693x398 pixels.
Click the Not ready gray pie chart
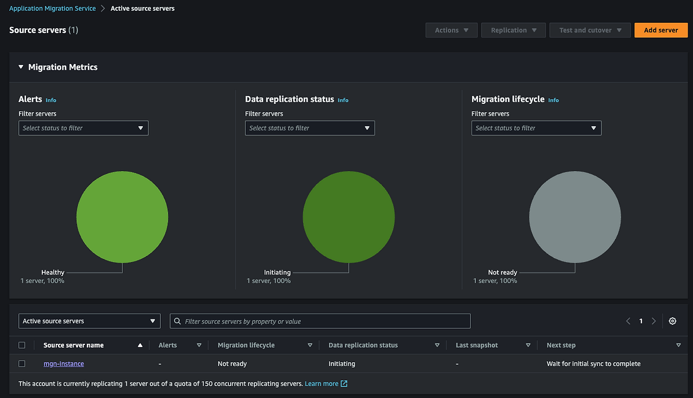coord(575,217)
